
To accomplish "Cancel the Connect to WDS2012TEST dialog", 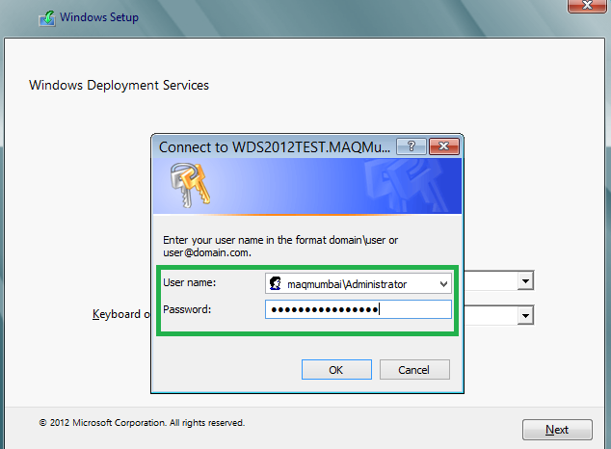I will pos(414,369).
